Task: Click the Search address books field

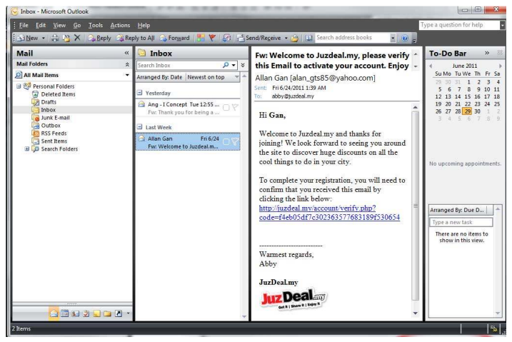Action: (x=352, y=38)
